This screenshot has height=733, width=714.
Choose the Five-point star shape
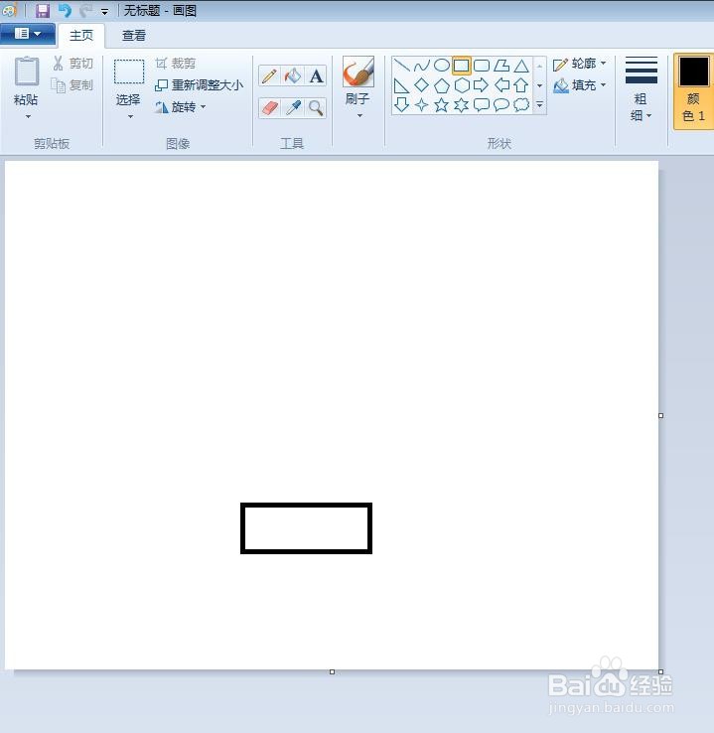442,104
